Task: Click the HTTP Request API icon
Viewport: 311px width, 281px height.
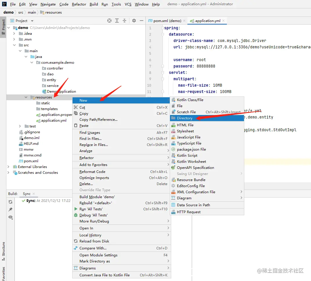Action: click(173, 212)
